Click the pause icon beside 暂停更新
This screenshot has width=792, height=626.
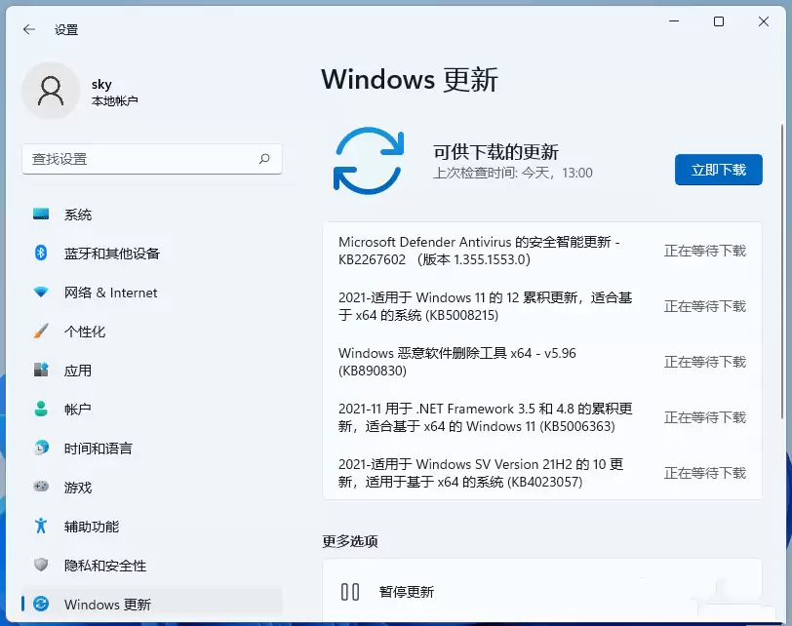coord(352,592)
